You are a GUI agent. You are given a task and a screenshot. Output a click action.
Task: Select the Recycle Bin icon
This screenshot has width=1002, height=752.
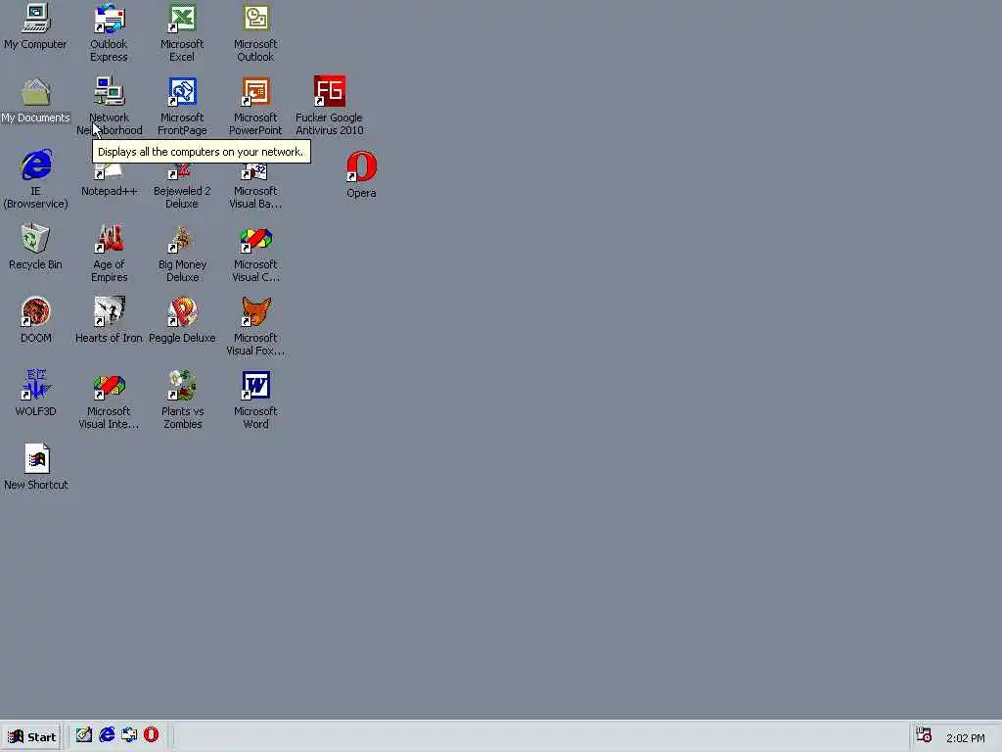[36, 239]
